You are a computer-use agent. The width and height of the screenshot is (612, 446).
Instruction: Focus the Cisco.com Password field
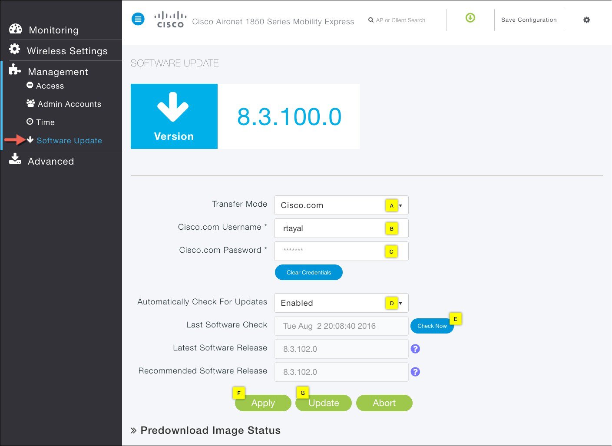[x=341, y=251]
